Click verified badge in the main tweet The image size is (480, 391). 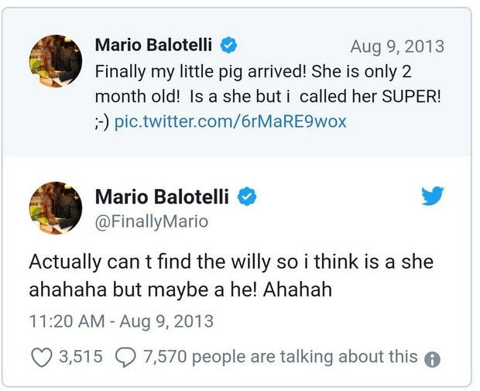pos(247,197)
